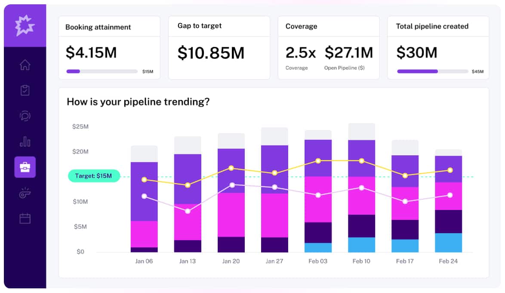Image resolution: width=505 pixels, height=293 pixels.
Task: Click the Coaching whistle icon
Action: click(x=25, y=193)
